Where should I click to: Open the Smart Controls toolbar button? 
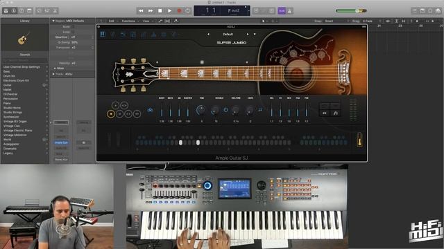[39, 11]
